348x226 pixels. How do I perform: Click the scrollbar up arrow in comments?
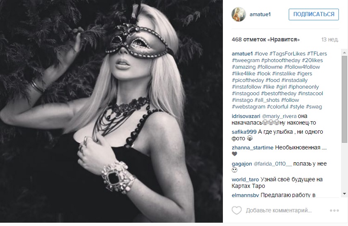coord(344,53)
